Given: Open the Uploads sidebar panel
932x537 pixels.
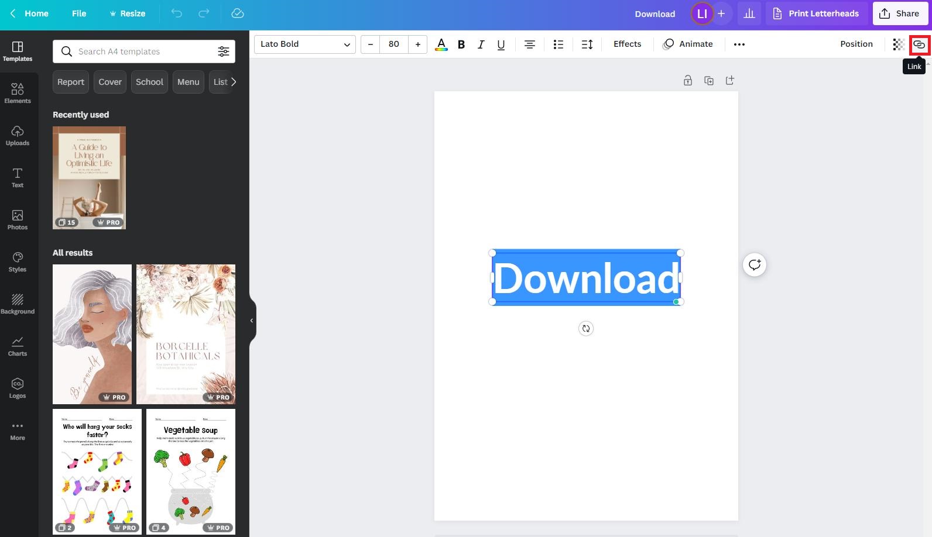Looking at the screenshot, I should [x=18, y=136].
